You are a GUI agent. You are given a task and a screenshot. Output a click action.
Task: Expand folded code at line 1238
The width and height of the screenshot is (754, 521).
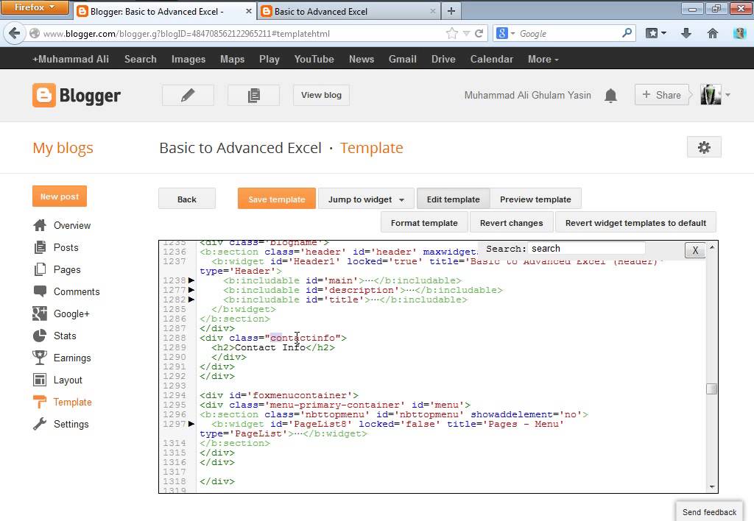pyautogui.click(x=191, y=280)
